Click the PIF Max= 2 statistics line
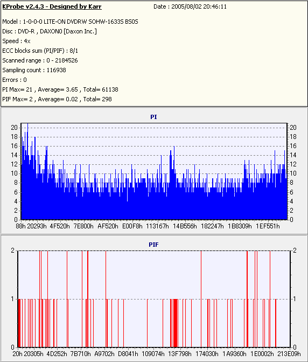The height and width of the screenshot is (362, 308). coord(57,99)
